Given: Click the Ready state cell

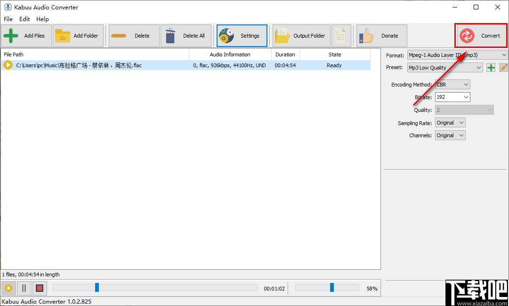Looking at the screenshot, I should pyautogui.click(x=334, y=65).
